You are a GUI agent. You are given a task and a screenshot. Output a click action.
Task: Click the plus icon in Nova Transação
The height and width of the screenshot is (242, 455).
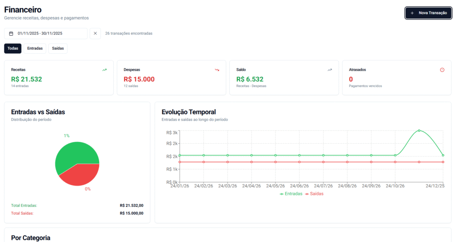pyautogui.click(x=412, y=13)
